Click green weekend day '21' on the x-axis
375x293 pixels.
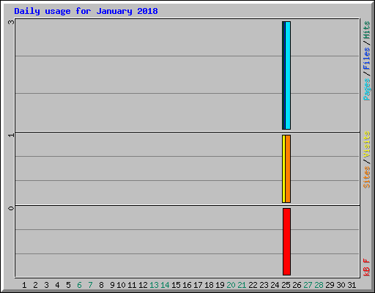pyautogui.click(x=242, y=285)
